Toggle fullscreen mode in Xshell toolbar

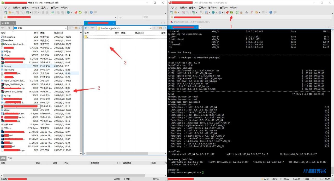(x=237, y=12)
